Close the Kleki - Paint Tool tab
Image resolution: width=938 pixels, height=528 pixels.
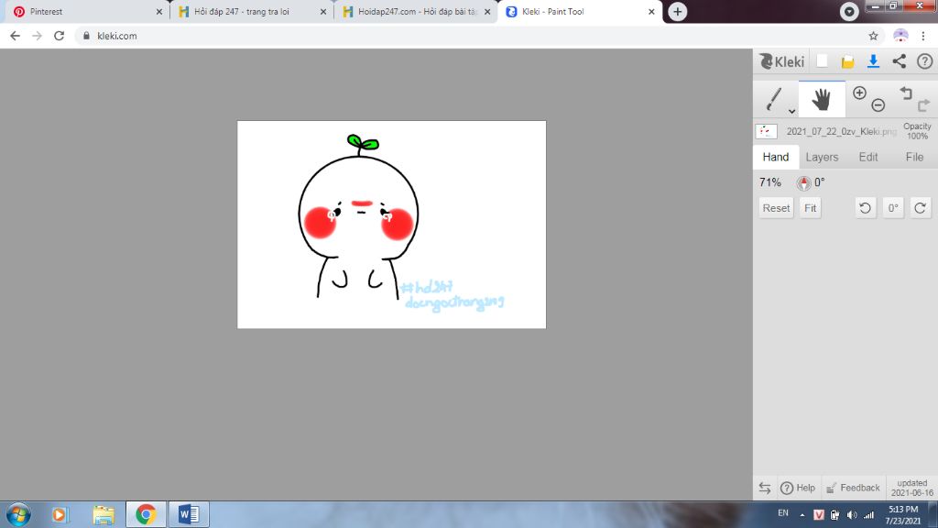pyautogui.click(x=651, y=11)
